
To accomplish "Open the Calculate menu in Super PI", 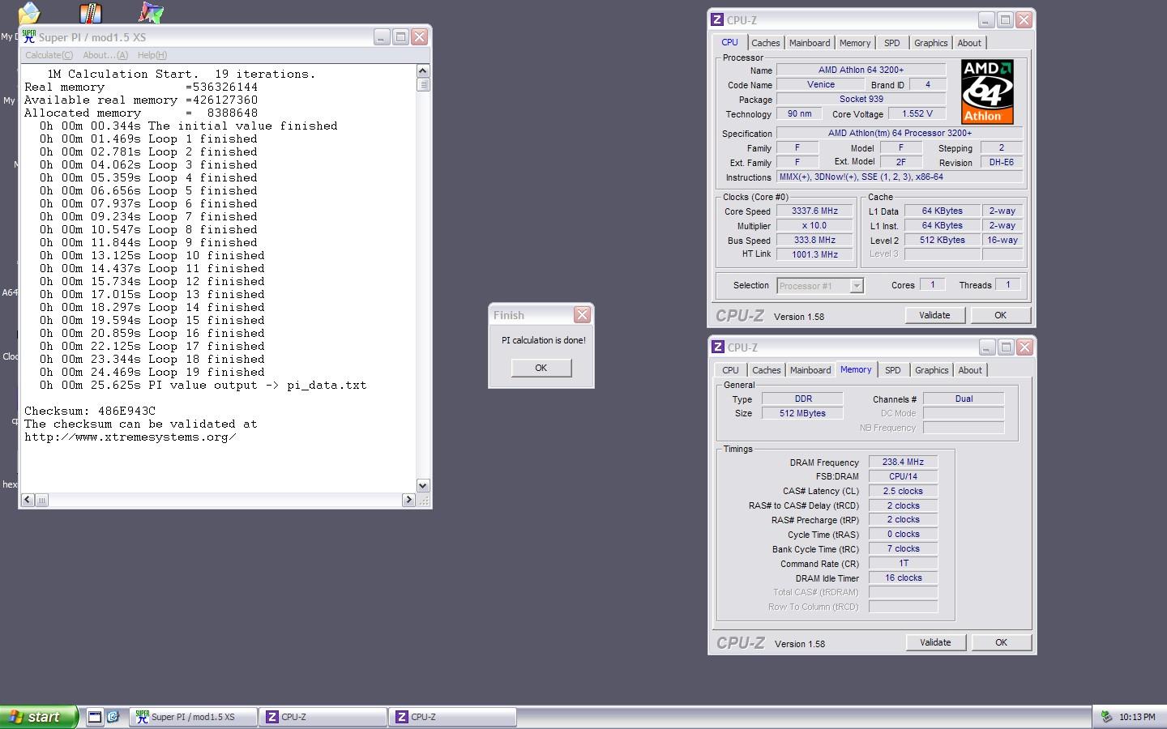I will click(x=49, y=55).
